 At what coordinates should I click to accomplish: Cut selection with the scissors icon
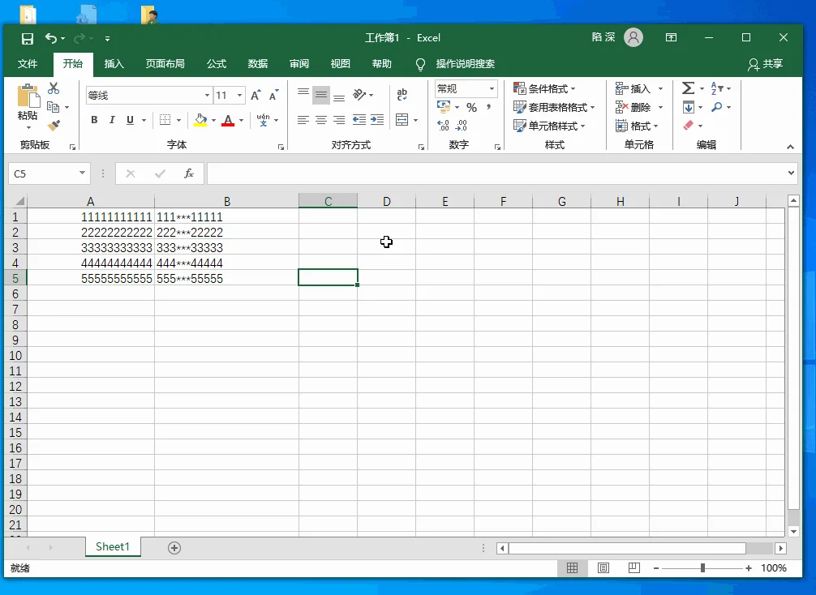[x=54, y=88]
